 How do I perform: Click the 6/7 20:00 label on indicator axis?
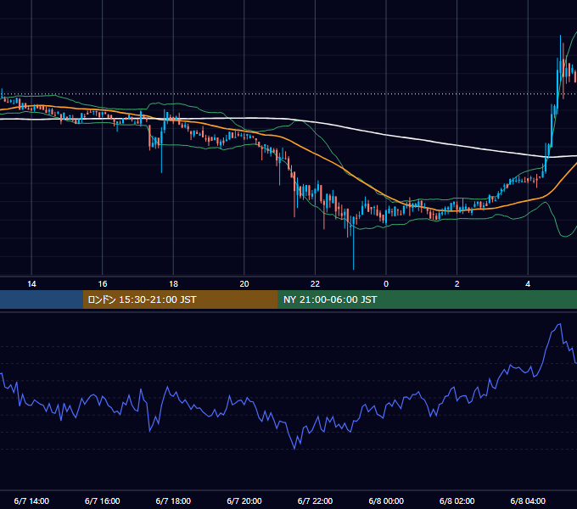(244, 501)
